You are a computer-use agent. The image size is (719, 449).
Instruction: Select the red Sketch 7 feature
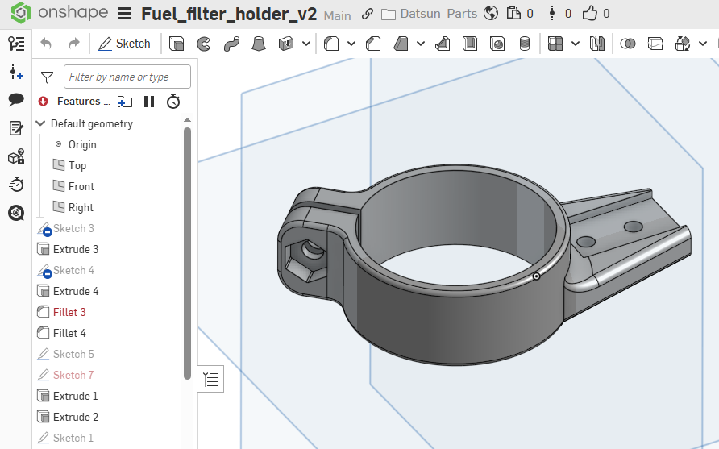point(65,375)
